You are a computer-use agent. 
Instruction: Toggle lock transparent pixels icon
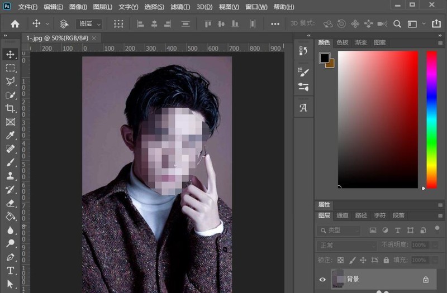340,260
